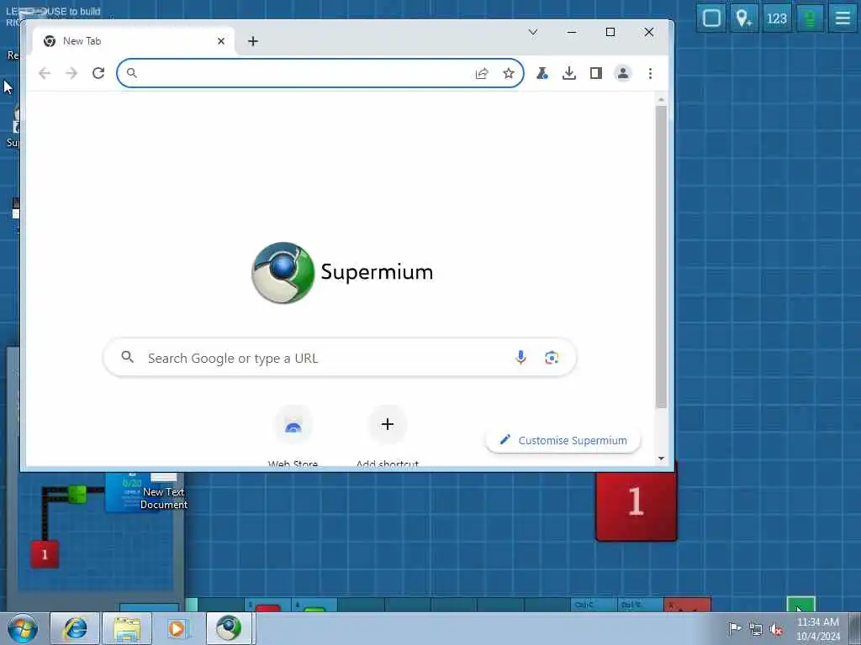Toggle the side panel icon
Screen dimensions: 861x645
[x=596, y=73]
